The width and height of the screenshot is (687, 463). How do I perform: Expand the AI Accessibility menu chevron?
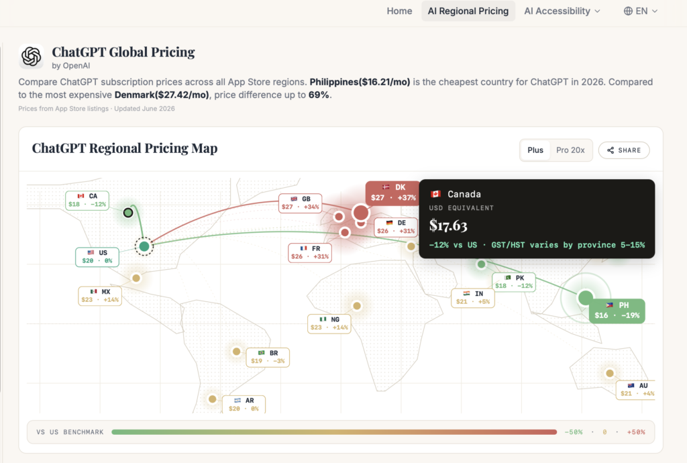tap(597, 11)
